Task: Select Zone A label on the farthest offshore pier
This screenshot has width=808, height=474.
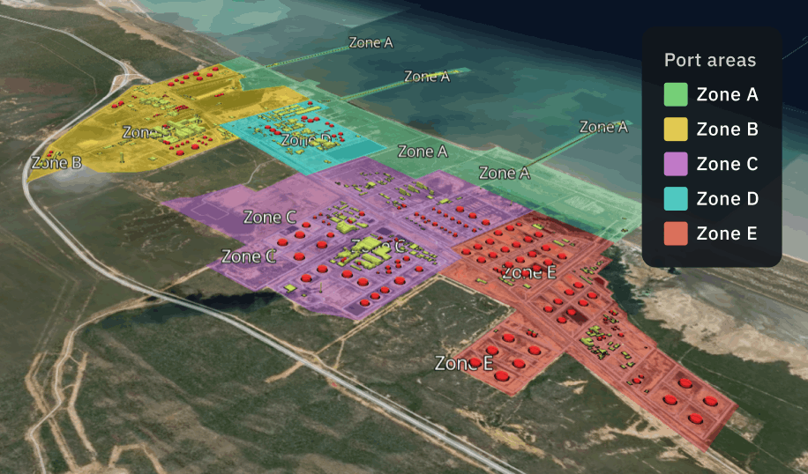Action: 370,42
